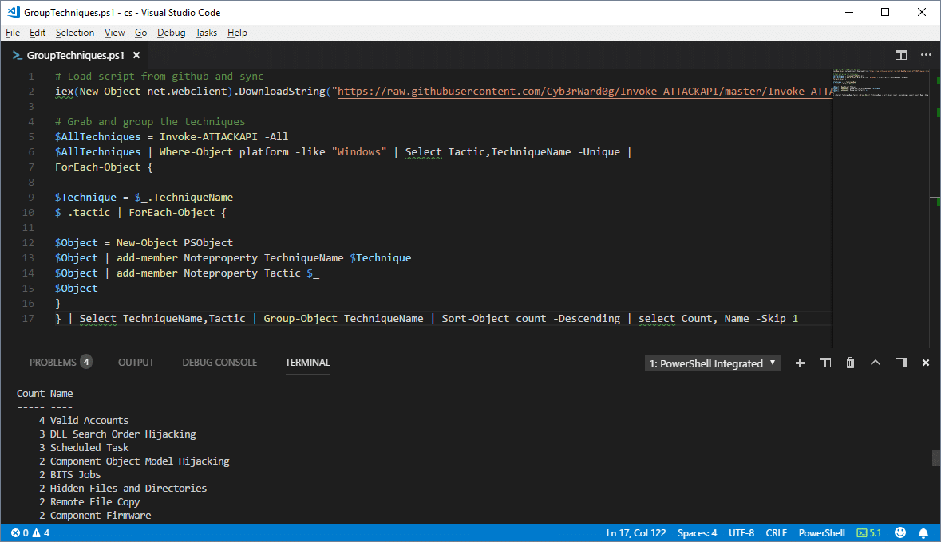Click the $AllTechniques variable on line 5
941x542 pixels.
98,137
